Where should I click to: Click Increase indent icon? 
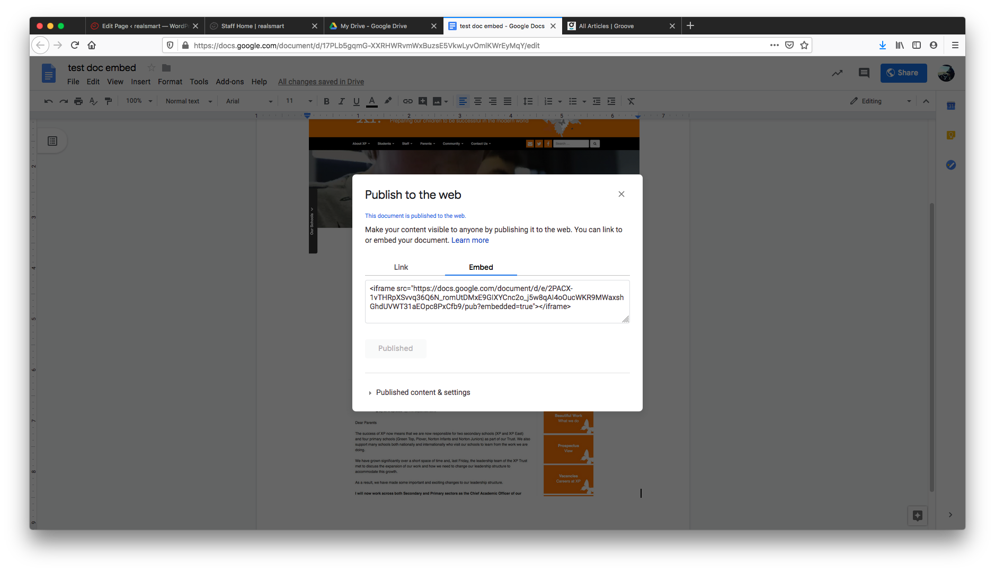click(x=611, y=101)
